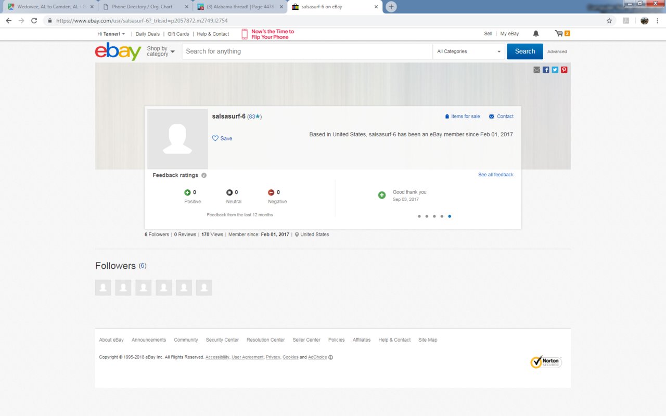This screenshot has height=416, width=666.
Task: Click the third follower avatar
Action: pyautogui.click(x=144, y=288)
